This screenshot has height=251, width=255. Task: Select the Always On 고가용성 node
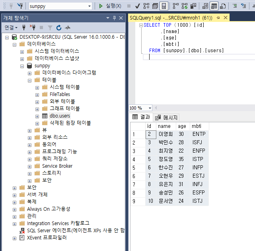pyautogui.click(x=49, y=209)
